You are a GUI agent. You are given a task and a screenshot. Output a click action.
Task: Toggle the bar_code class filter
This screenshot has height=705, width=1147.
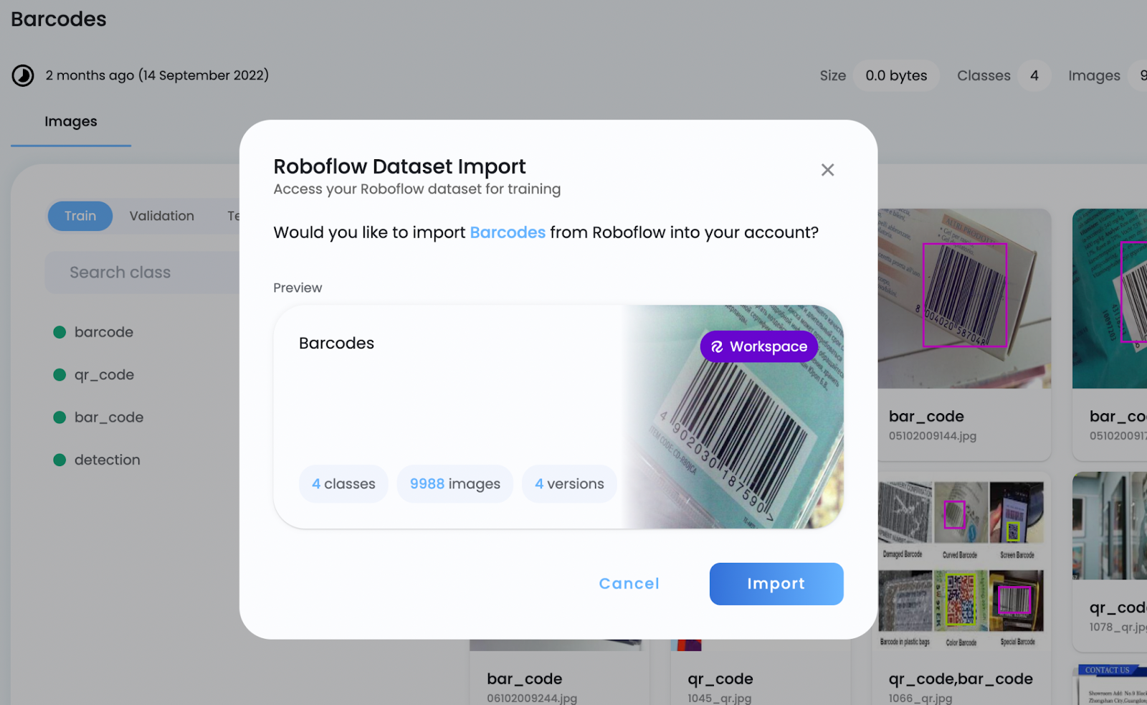[x=99, y=417]
